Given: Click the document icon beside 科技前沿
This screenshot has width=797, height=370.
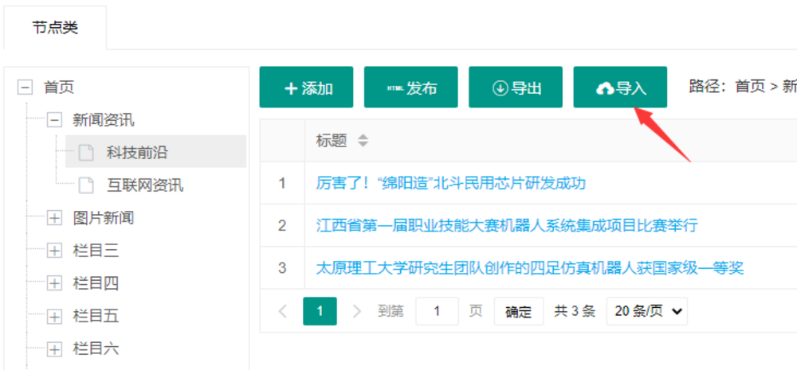Looking at the screenshot, I should tap(86, 153).
